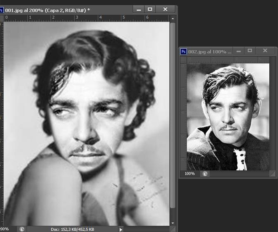Close the 002.jpg document window

(x=265, y=51)
